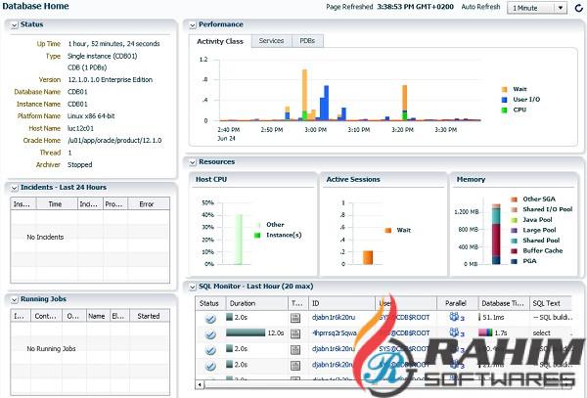This screenshot has width=587, height=398.
Task: Collapse the SQL Monitor section
Action: [193, 287]
